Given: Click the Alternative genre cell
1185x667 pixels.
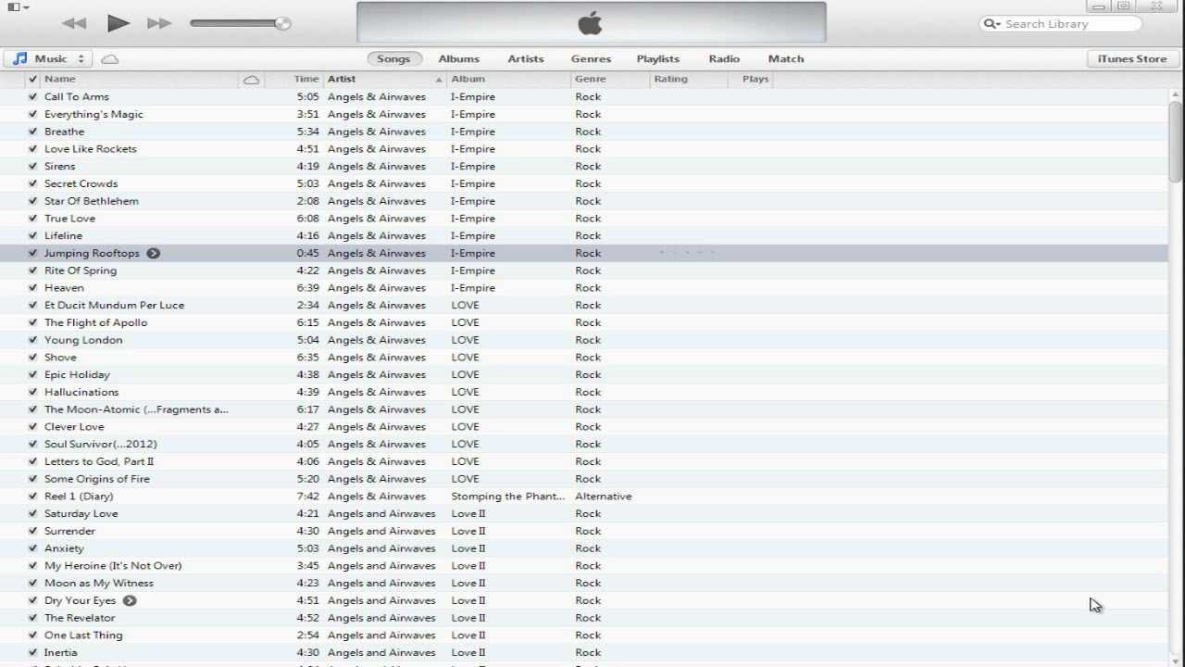Looking at the screenshot, I should (604, 497).
